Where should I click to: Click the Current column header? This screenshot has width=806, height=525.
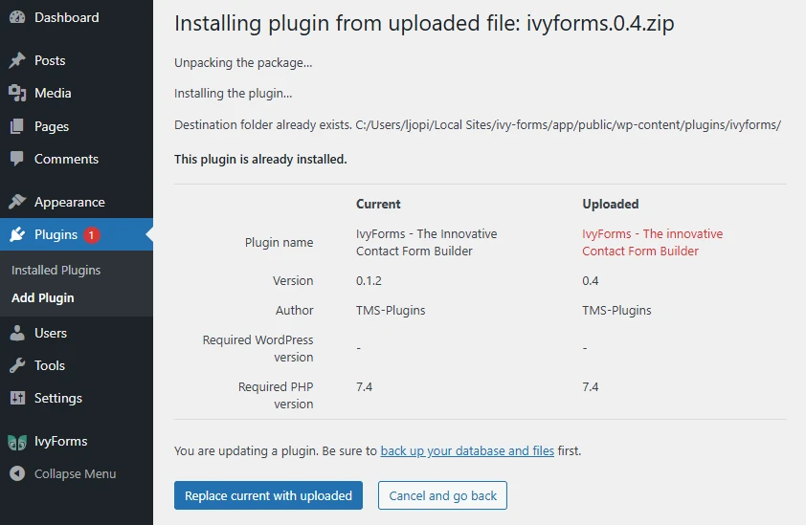378,204
